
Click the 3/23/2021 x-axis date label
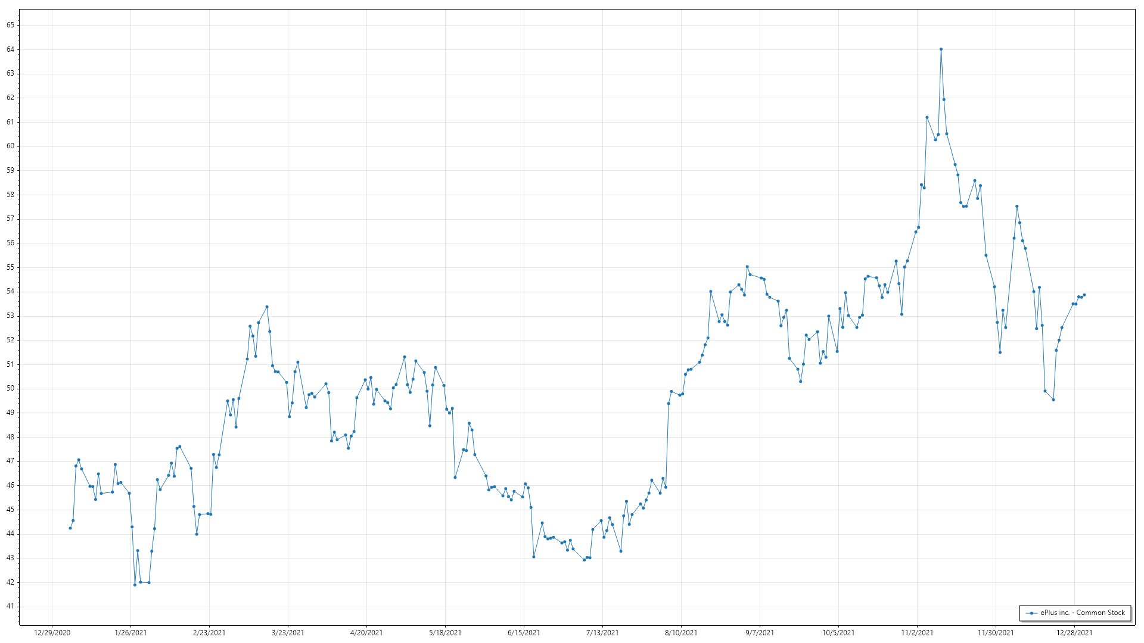[288, 633]
